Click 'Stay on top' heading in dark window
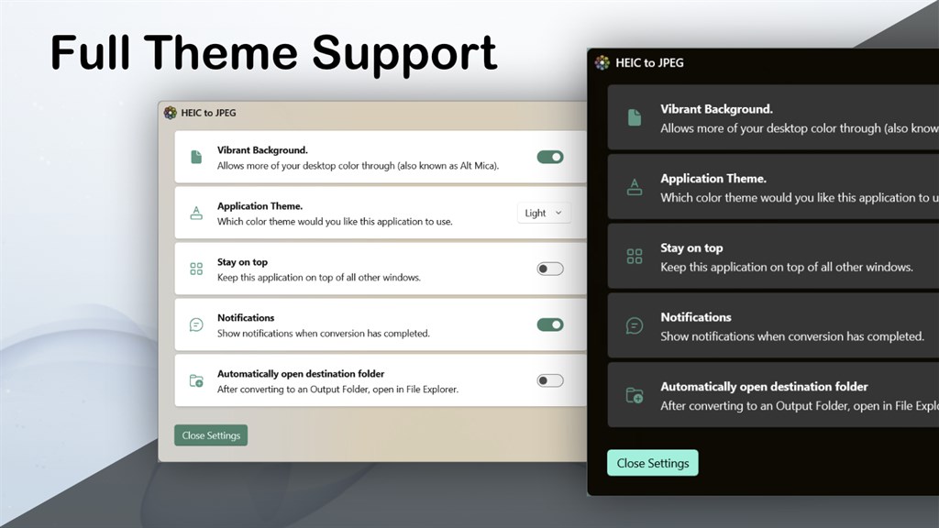Viewport: 939px width, 528px height. coord(691,247)
